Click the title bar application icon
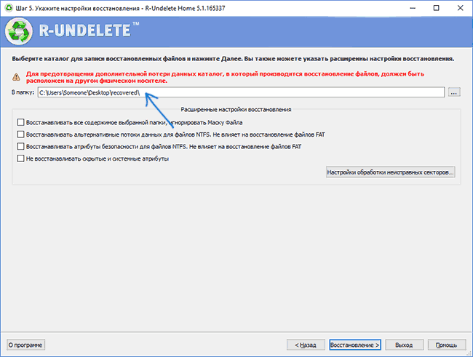The width and height of the screenshot is (473, 357). click(x=9, y=8)
